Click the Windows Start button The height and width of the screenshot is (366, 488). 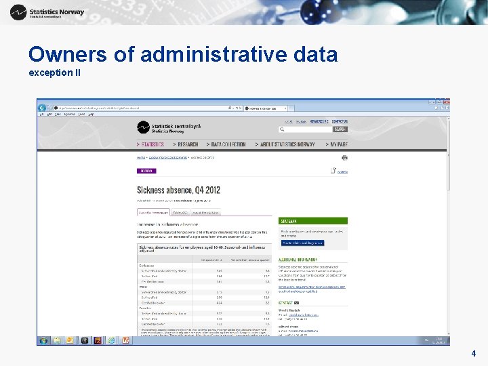[x=43, y=340]
